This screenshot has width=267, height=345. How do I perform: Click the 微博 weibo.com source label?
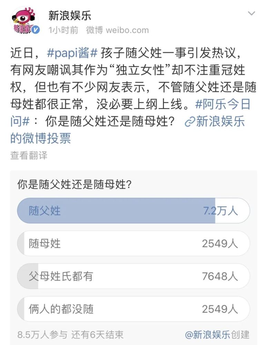click(x=117, y=30)
